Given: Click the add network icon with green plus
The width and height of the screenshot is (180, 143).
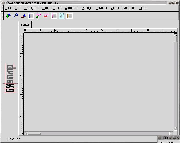Looking at the screenshot, I should click(x=39, y=16).
